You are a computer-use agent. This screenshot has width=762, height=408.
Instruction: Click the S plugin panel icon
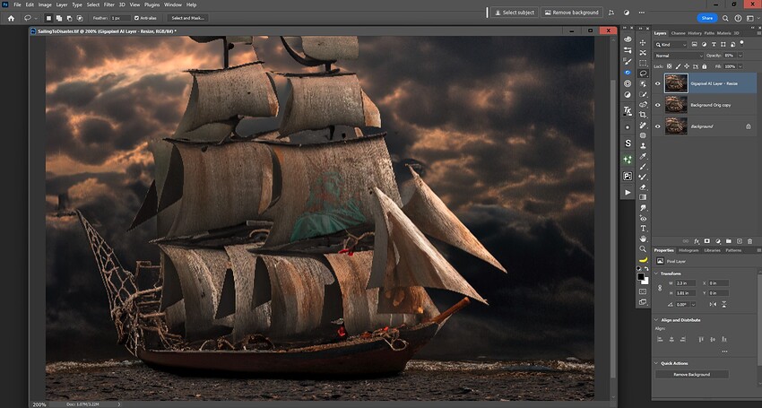click(x=628, y=143)
